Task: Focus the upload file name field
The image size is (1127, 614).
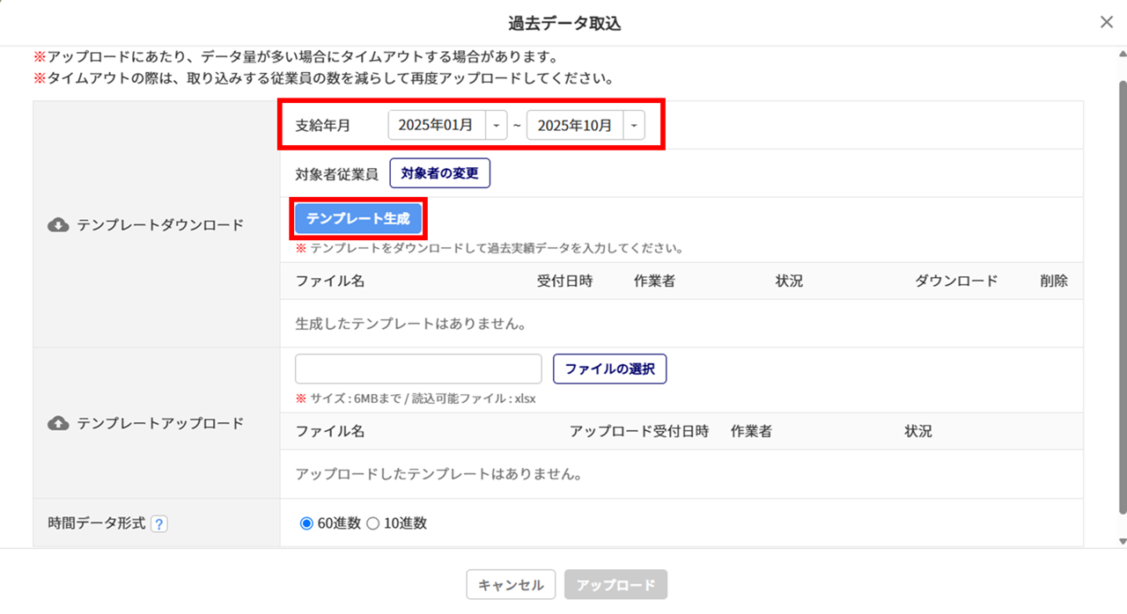Action: click(418, 369)
